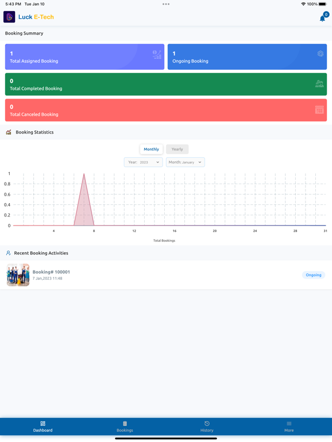Screen dimensions: 332x442
Task: Tap the battery status icon
Action: 323,4
